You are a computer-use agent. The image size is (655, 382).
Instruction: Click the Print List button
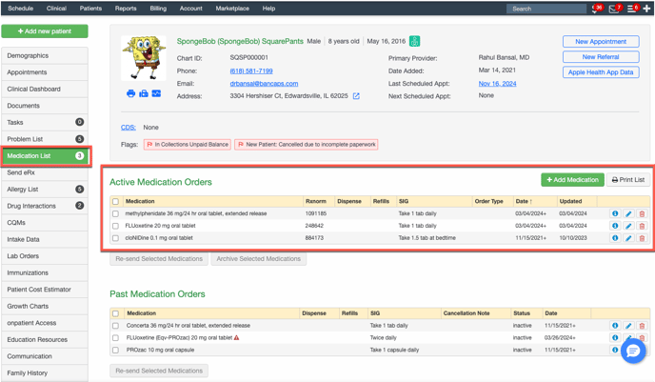click(628, 179)
